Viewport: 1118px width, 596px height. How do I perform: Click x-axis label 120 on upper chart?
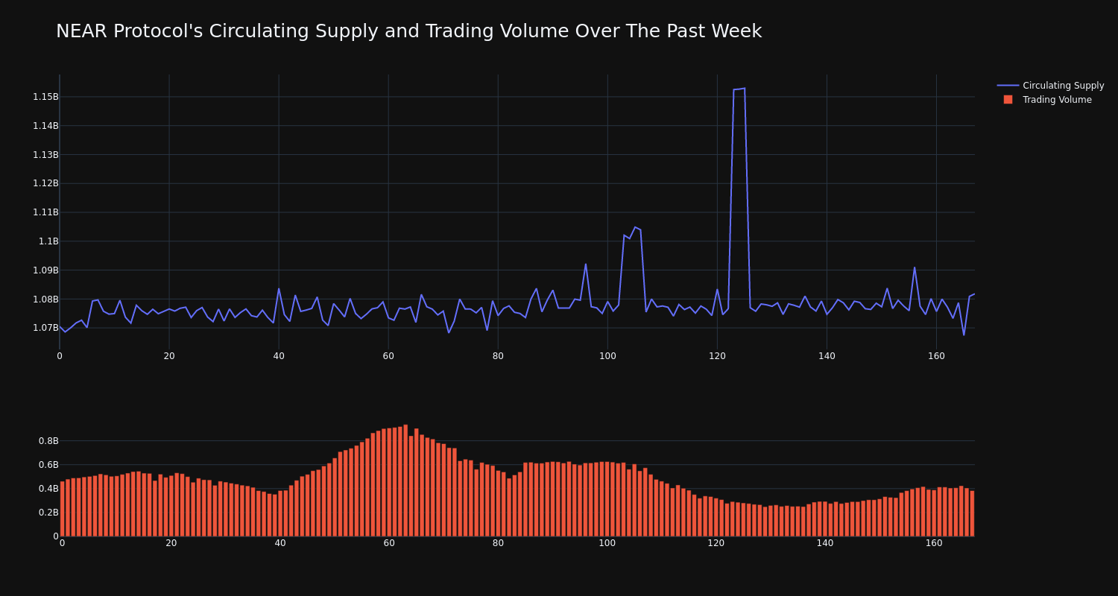[717, 356]
